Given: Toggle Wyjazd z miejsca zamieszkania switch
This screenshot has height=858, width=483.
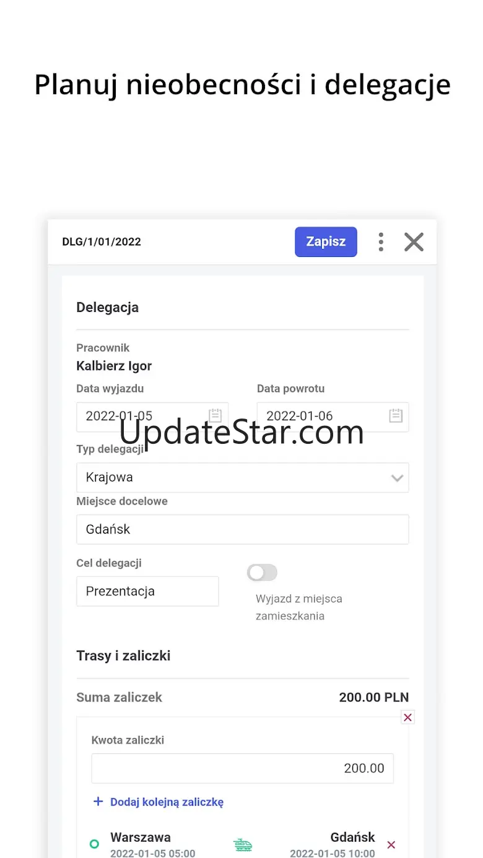Looking at the screenshot, I should pos(262,573).
